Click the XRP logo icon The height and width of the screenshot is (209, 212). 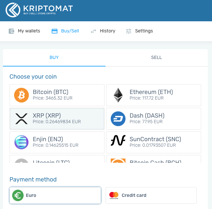22,119
